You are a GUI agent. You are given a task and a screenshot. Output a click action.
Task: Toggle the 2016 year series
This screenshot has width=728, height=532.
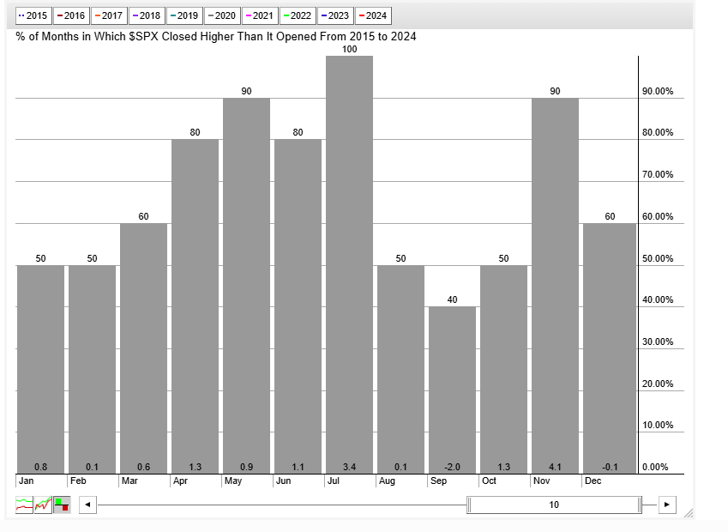tap(70, 15)
